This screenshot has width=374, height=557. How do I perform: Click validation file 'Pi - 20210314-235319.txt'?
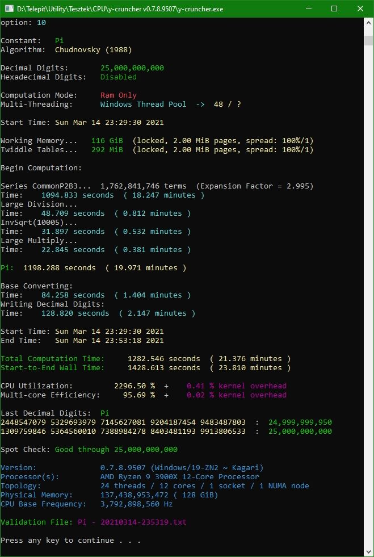[x=132, y=522]
